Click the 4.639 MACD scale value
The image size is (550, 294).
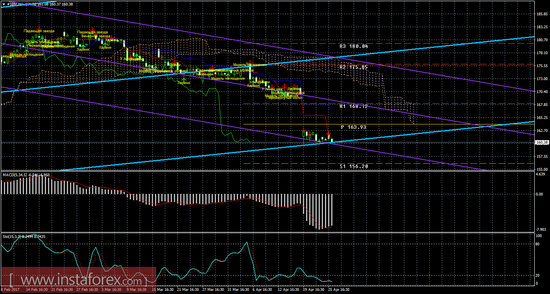(541, 174)
